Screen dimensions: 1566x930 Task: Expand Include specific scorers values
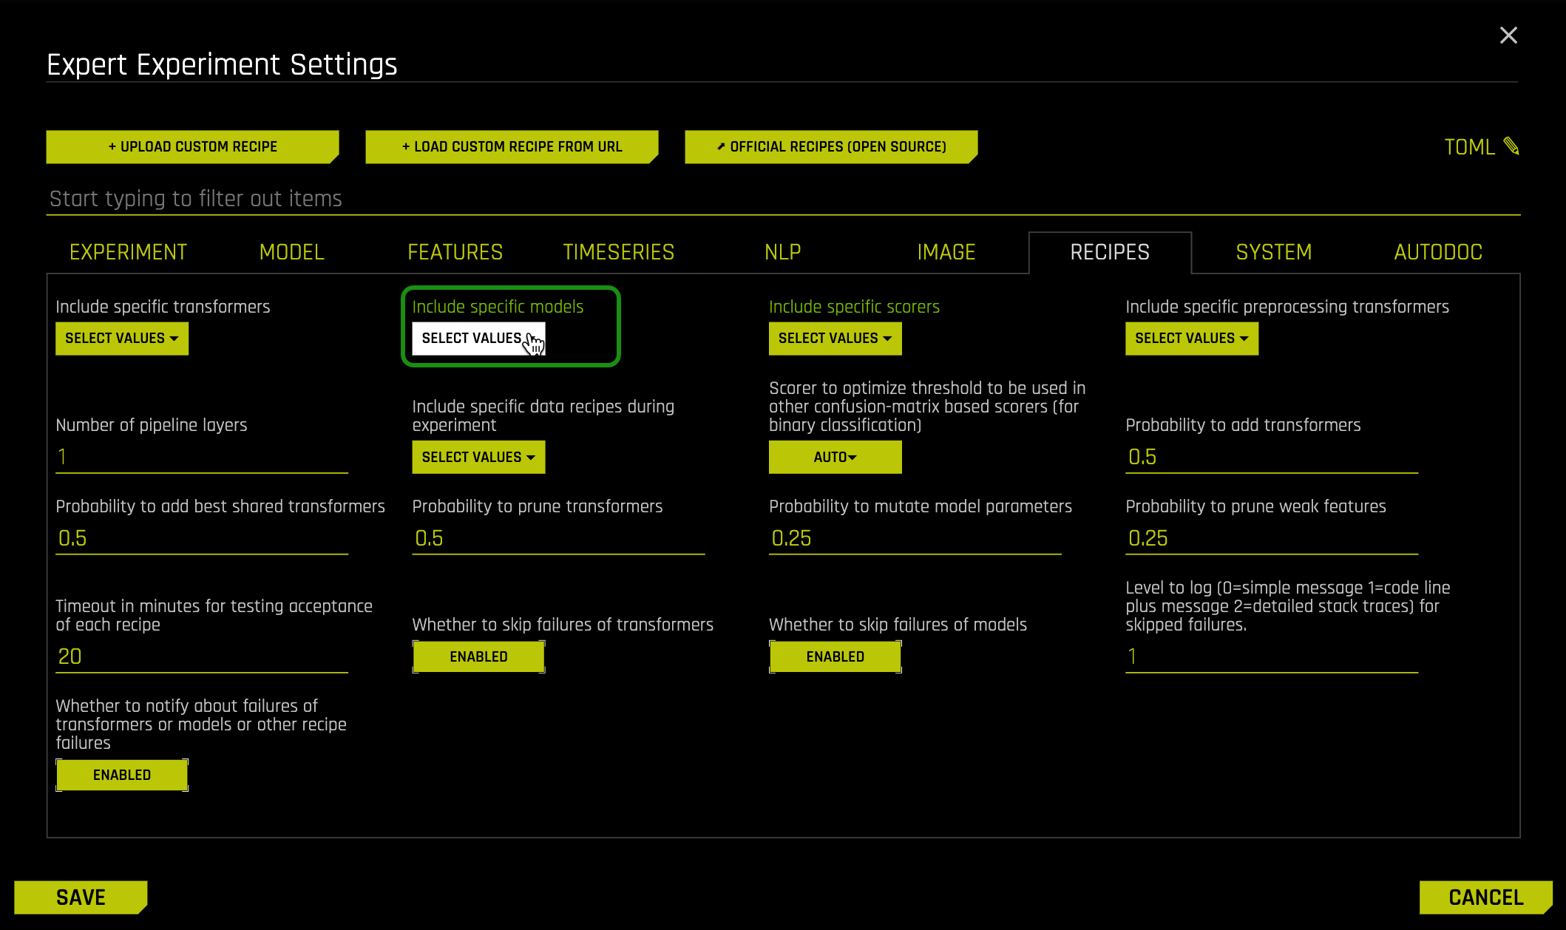point(835,338)
